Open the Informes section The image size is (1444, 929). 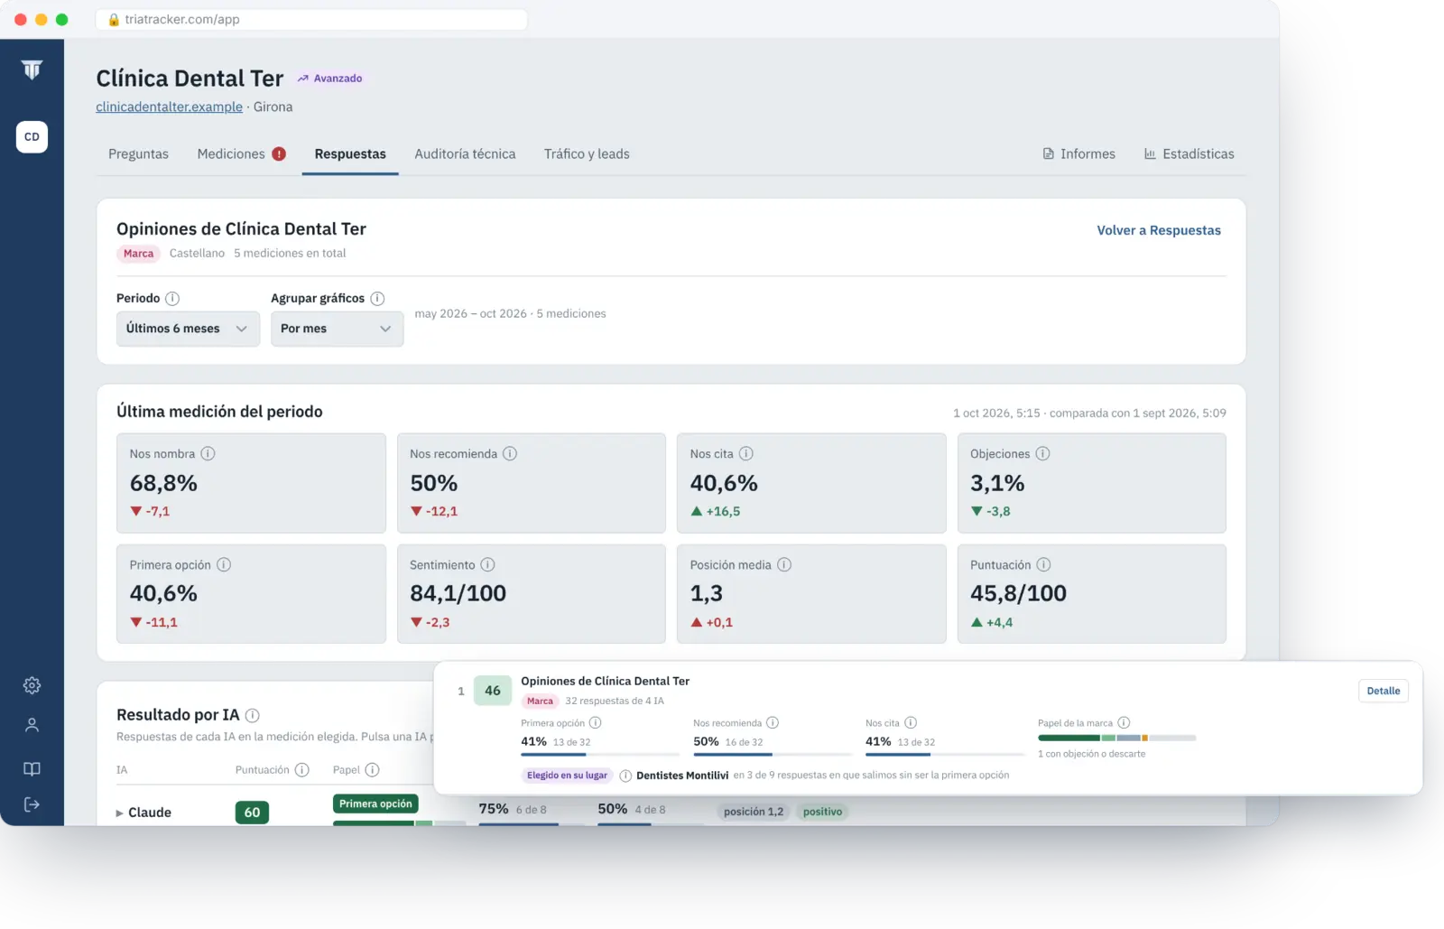(x=1079, y=153)
